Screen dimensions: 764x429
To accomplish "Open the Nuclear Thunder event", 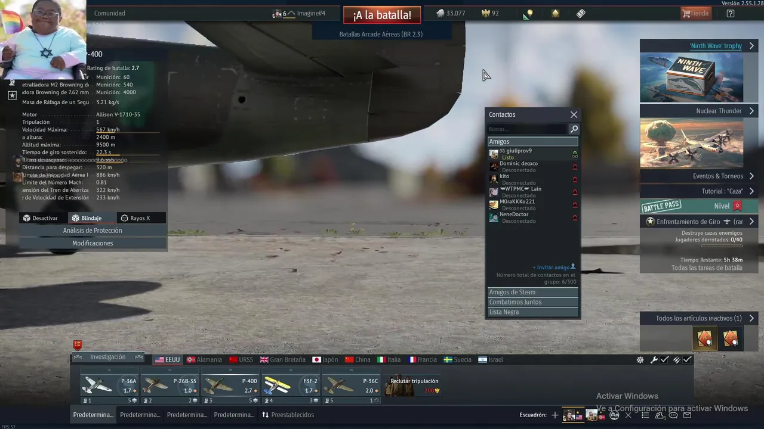I will click(x=699, y=111).
